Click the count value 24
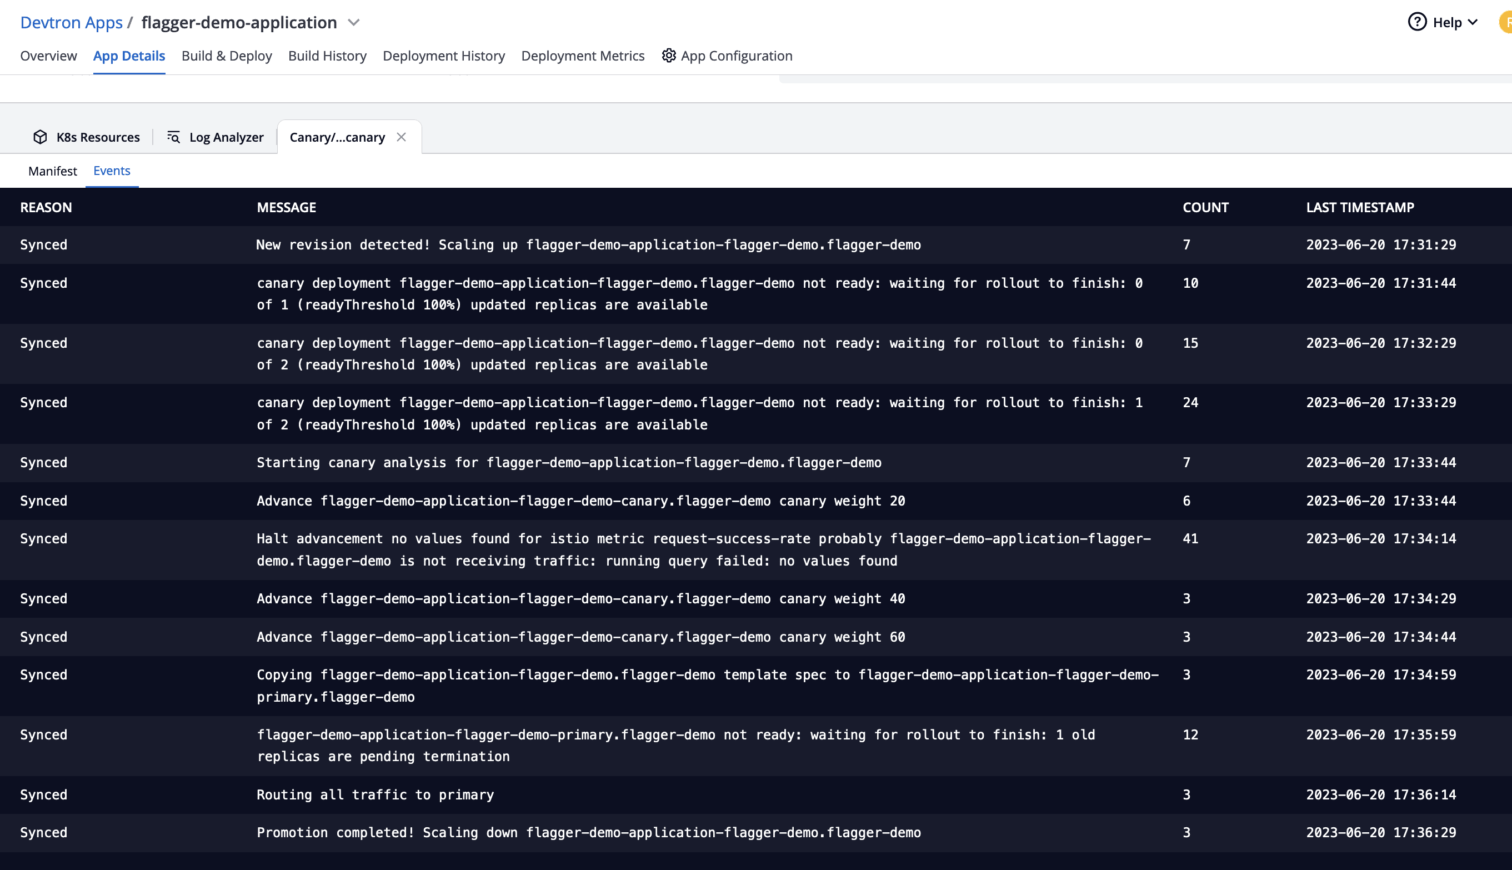This screenshot has height=870, width=1512. point(1190,402)
